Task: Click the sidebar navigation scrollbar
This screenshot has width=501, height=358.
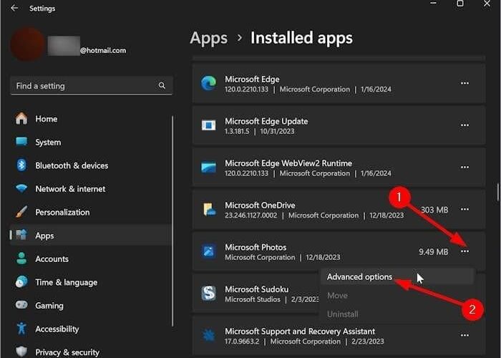Action: click(172, 221)
